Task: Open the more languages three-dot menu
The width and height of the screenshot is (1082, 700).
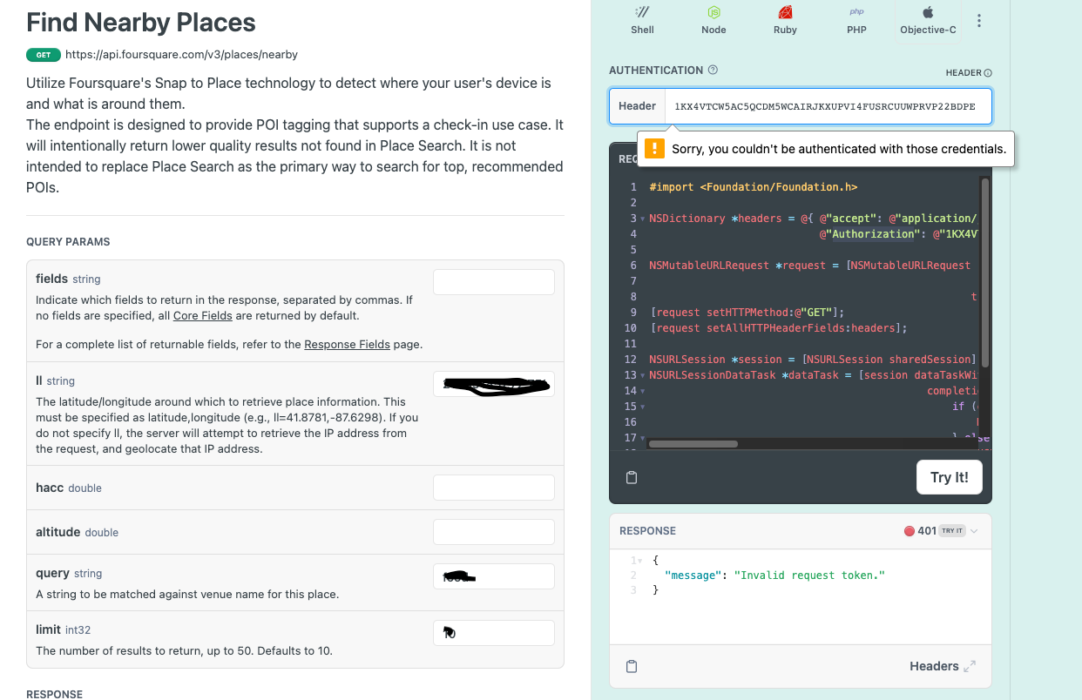Action: click(979, 21)
